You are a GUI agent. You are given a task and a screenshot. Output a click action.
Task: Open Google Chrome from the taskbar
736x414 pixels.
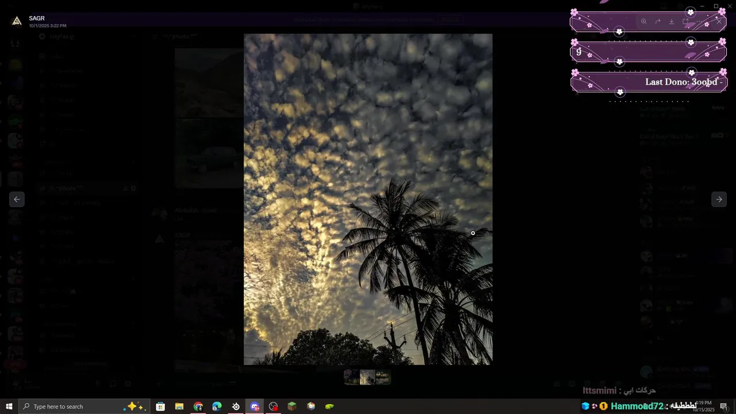pos(198,407)
